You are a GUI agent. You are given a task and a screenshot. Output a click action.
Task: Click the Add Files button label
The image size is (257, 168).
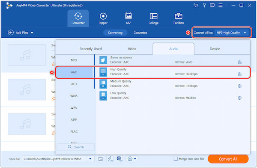click(22, 33)
